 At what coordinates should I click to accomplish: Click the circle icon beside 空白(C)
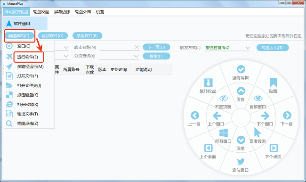coord(9,46)
